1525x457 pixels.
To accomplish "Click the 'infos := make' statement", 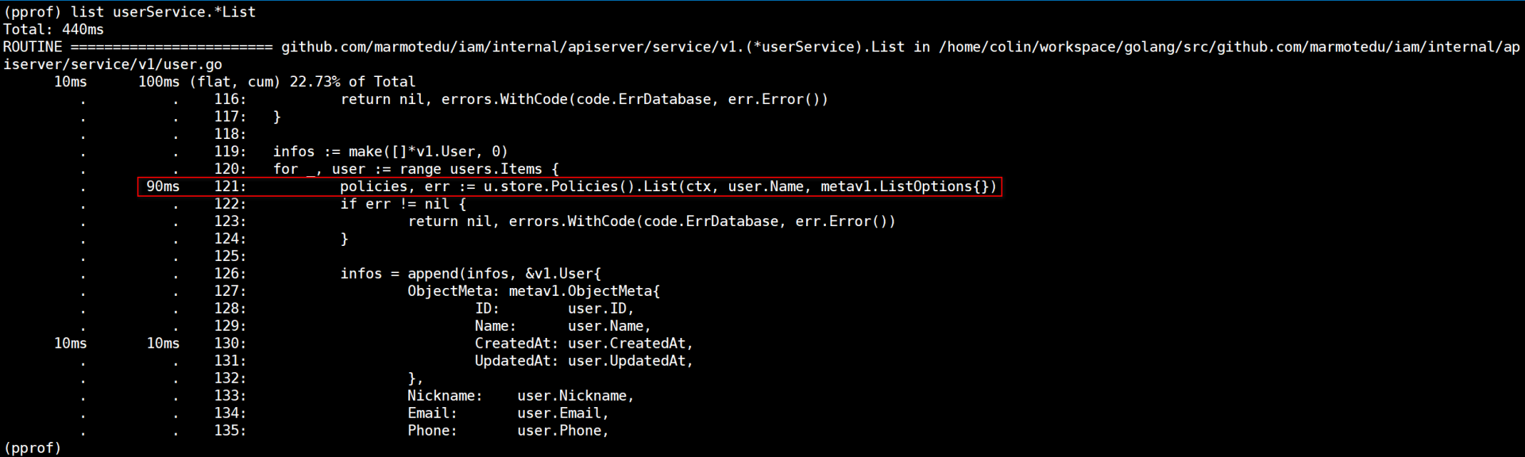I will 390,152.
